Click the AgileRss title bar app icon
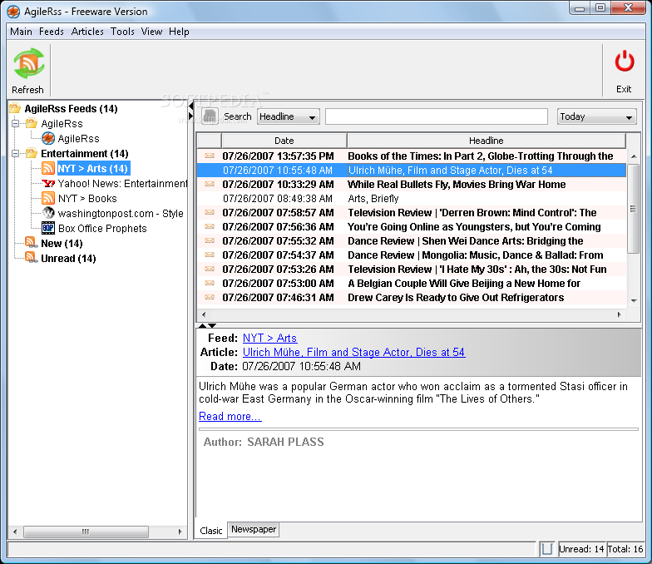 (x=13, y=12)
